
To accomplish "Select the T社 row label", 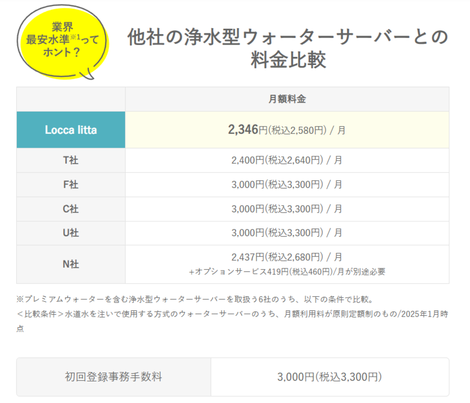I will tap(70, 160).
